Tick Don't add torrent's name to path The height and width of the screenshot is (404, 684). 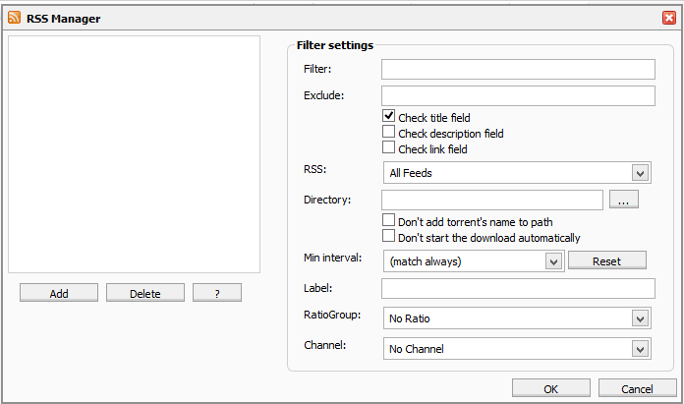pos(389,220)
